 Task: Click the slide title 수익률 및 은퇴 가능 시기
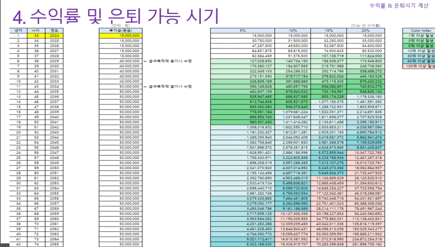(x=116, y=16)
